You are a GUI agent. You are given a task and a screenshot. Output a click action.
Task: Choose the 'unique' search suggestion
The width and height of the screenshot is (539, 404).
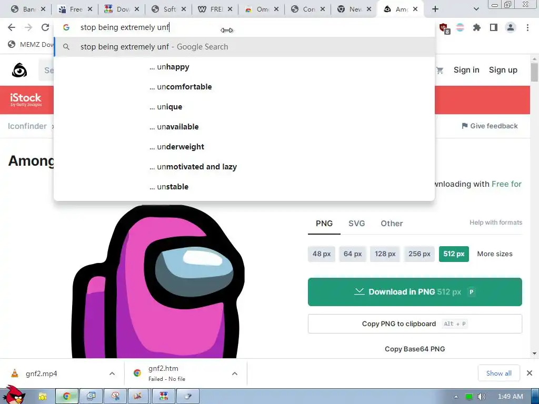tap(244, 107)
